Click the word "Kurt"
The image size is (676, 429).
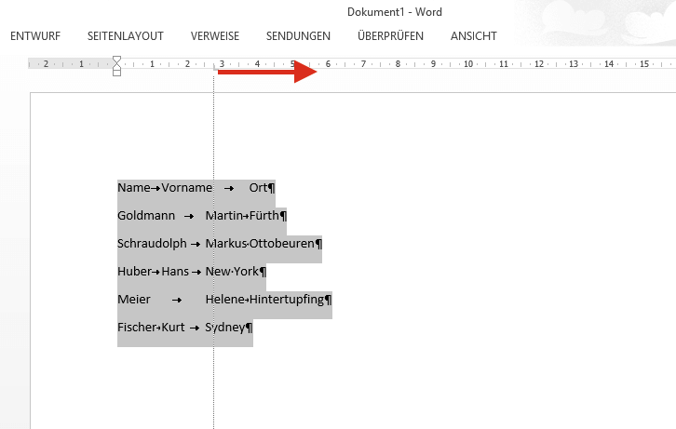point(173,328)
